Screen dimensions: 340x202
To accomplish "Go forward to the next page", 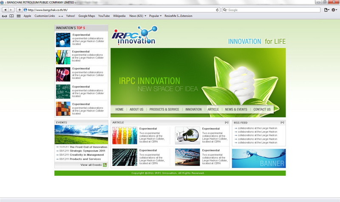I will 11,10.
